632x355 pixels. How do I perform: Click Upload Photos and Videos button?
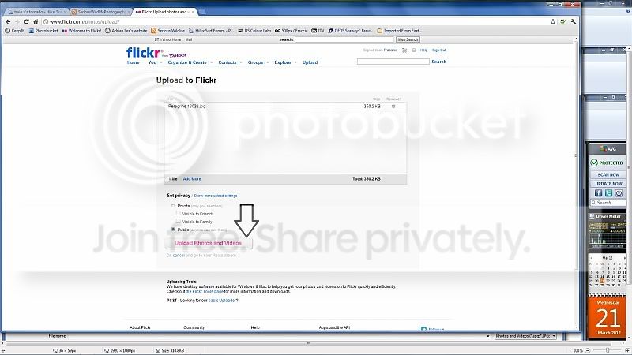[x=209, y=243]
